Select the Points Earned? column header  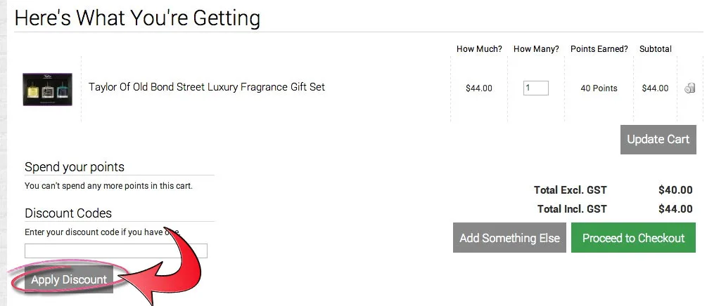point(599,49)
